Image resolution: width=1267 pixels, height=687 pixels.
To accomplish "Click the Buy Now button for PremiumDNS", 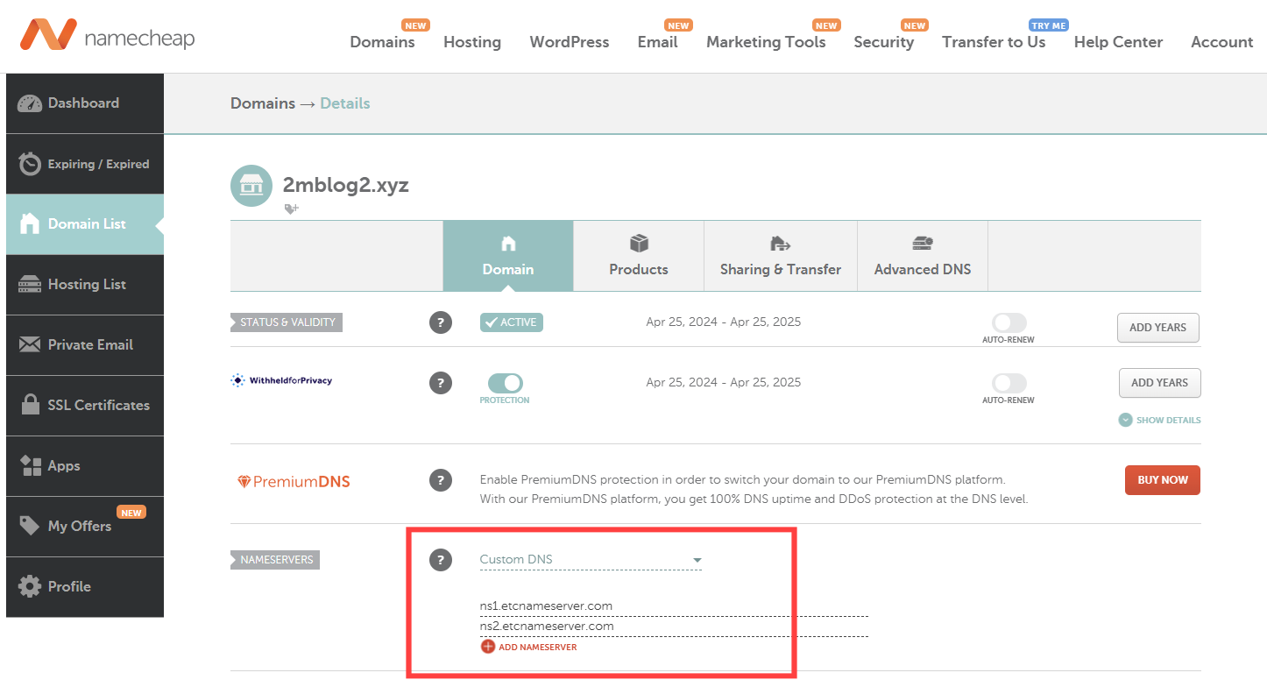I will [x=1162, y=480].
